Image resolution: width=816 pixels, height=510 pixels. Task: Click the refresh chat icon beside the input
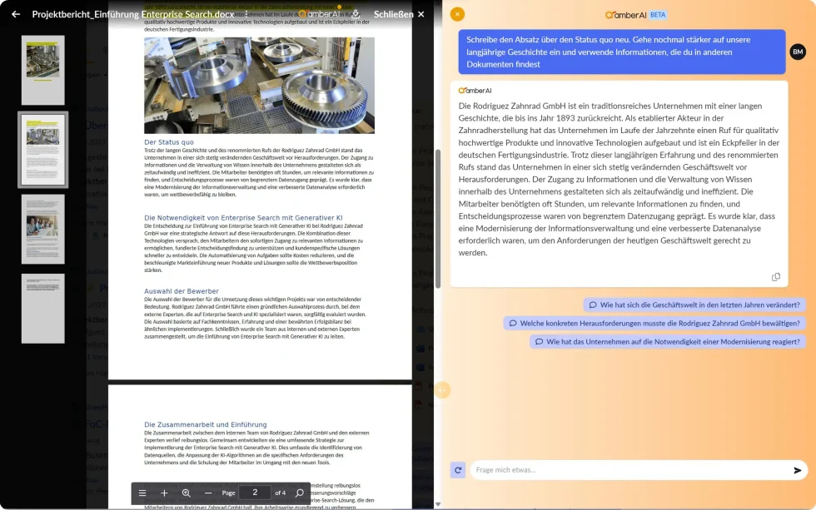tap(457, 470)
